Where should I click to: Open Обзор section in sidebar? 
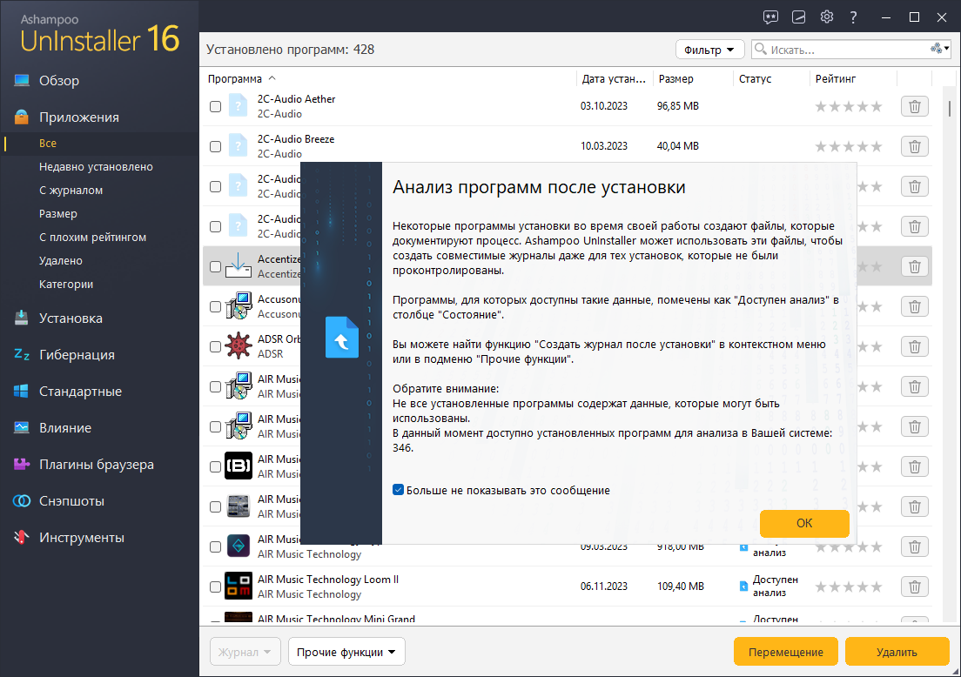[59, 80]
